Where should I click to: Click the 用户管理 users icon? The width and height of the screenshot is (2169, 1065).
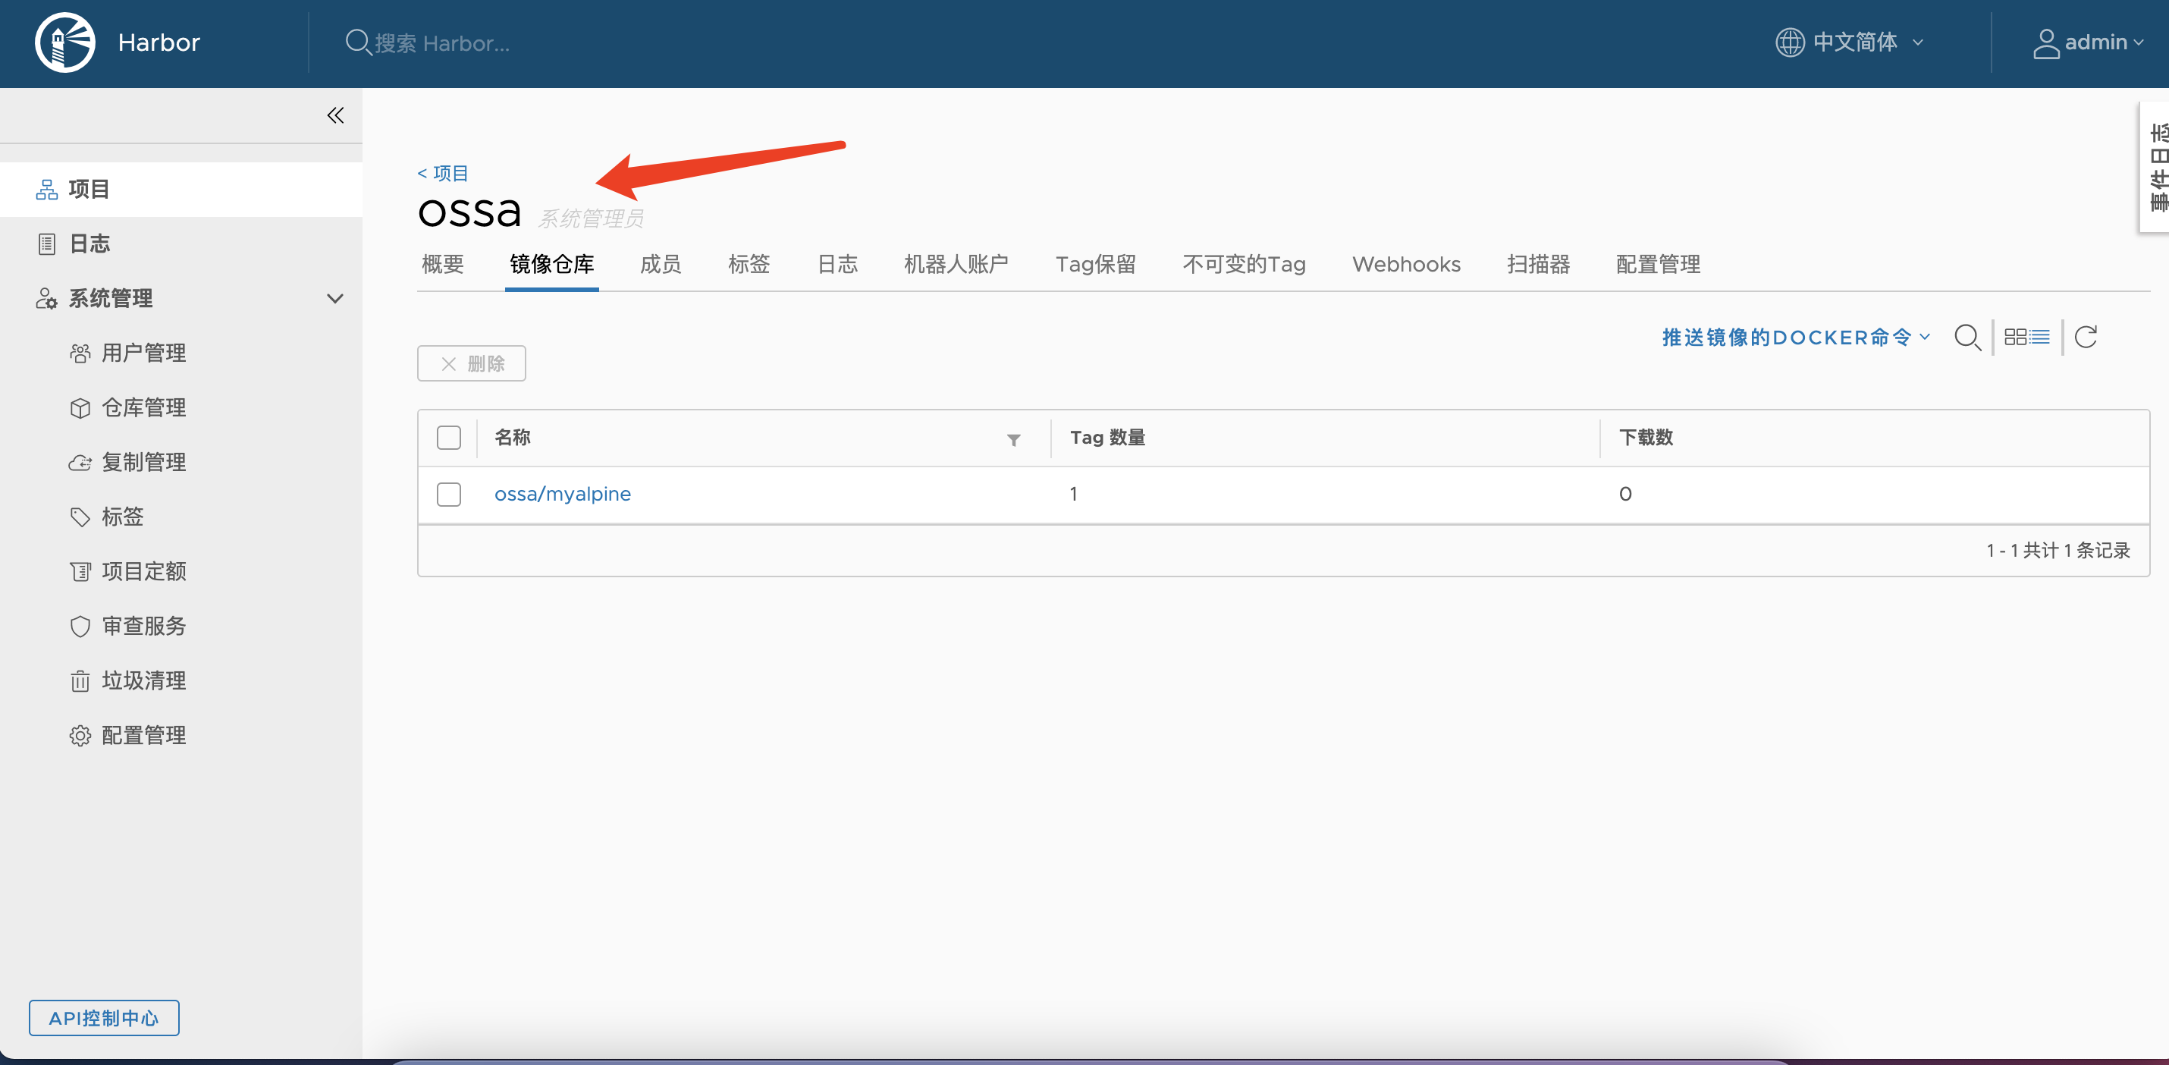click(x=80, y=353)
